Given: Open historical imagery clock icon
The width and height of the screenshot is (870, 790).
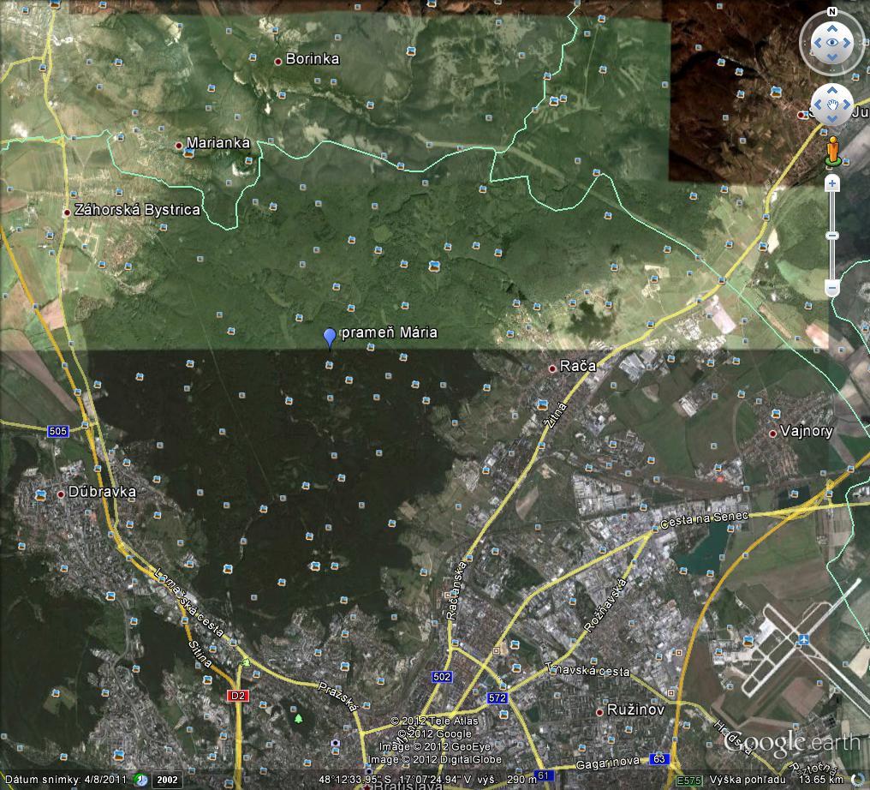Looking at the screenshot, I should [141, 780].
